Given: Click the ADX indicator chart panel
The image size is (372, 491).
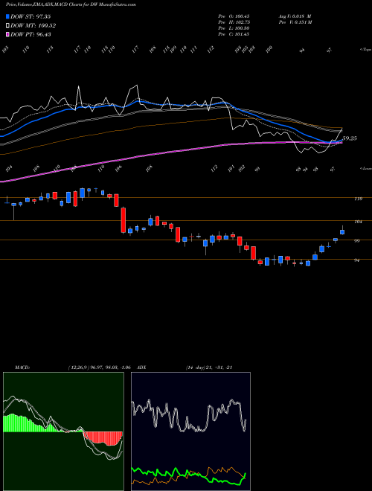Looking at the screenshot, I should (190, 431).
